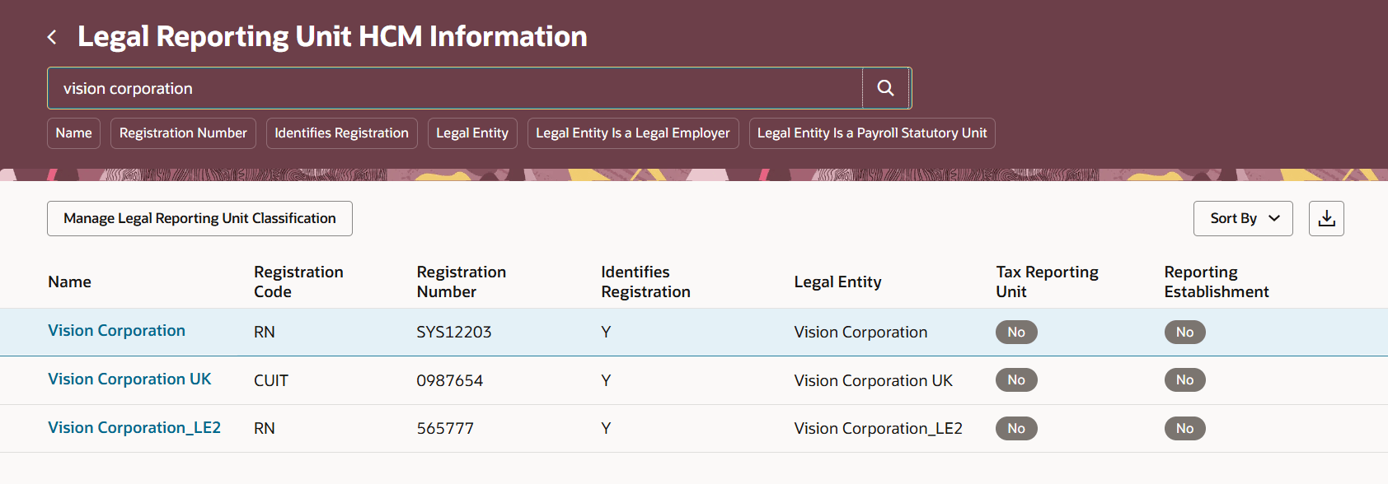
Task: Click Tax Reporting Unit badge for Vision Corporation_LE2
Action: 1016,428
